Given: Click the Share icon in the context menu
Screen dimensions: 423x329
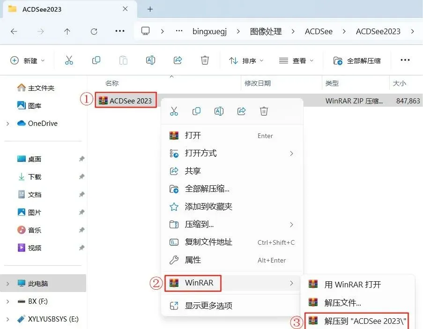Looking at the screenshot, I should coord(241,111).
